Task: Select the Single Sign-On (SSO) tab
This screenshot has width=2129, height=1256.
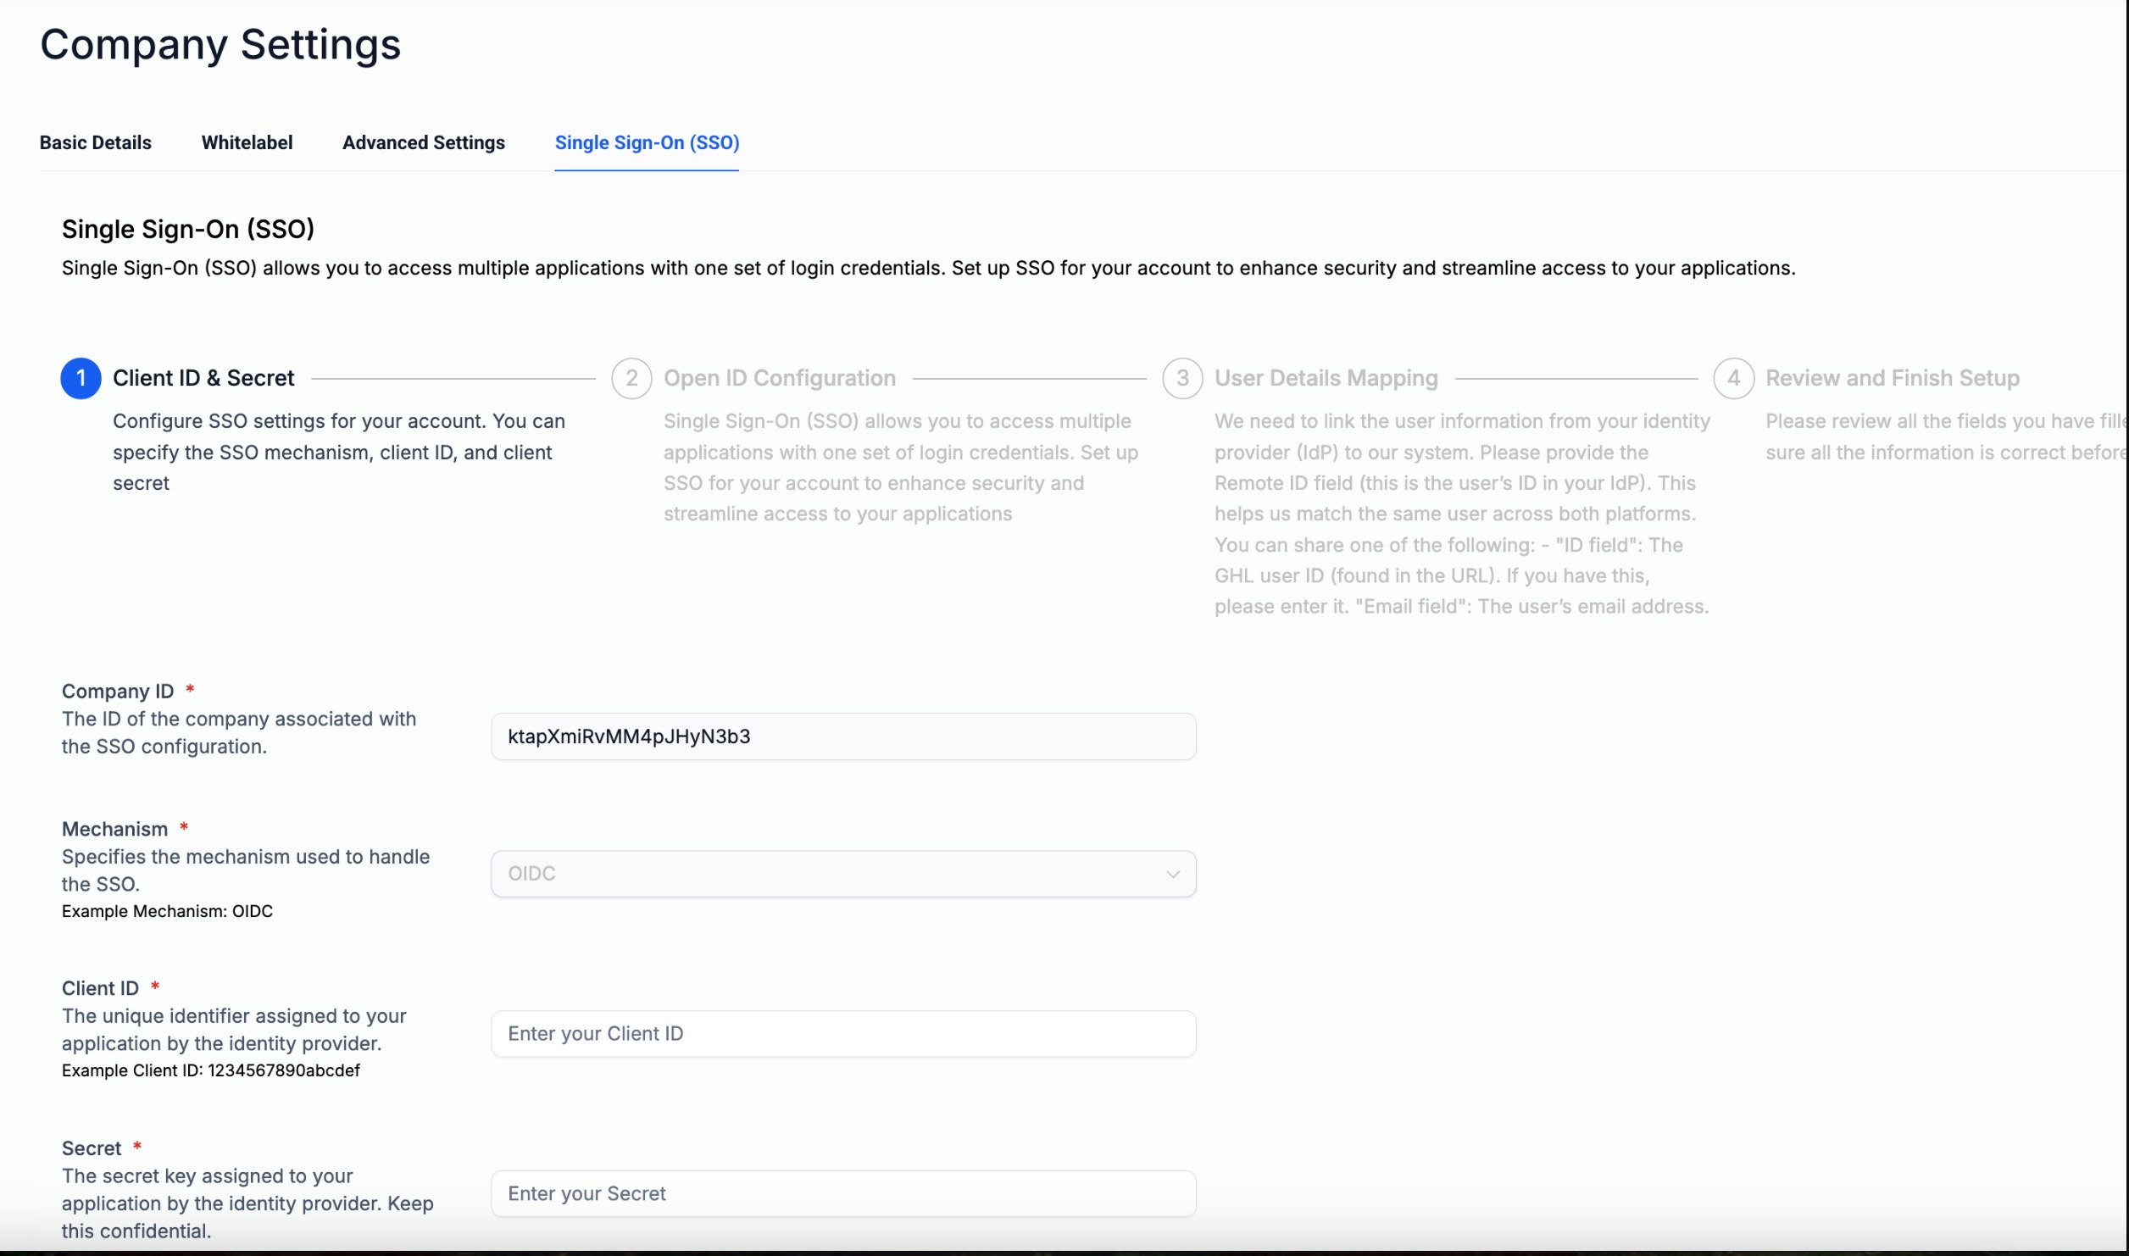Action: [x=647, y=142]
